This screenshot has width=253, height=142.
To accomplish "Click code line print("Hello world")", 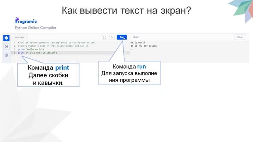I will (x=31, y=49).
